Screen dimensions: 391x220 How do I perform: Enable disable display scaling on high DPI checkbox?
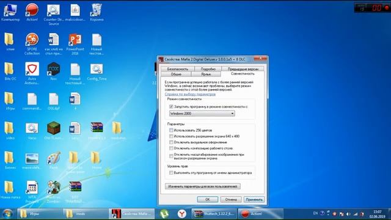[171, 156]
